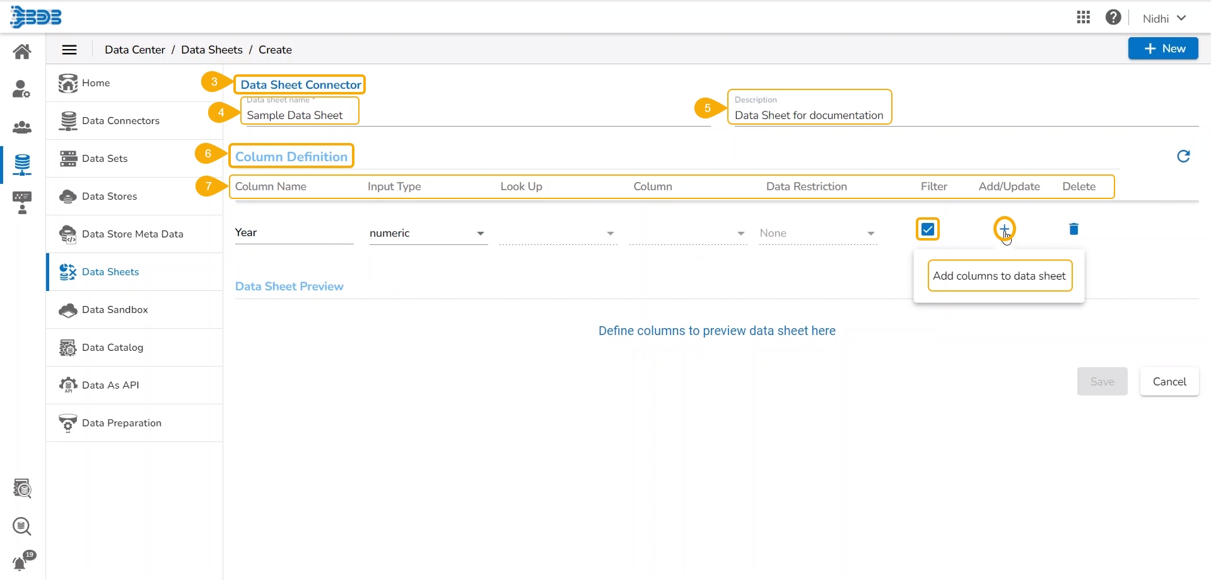The width and height of the screenshot is (1211, 580).
Task: Refresh the column definition with reload icon
Action: click(1183, 156)
